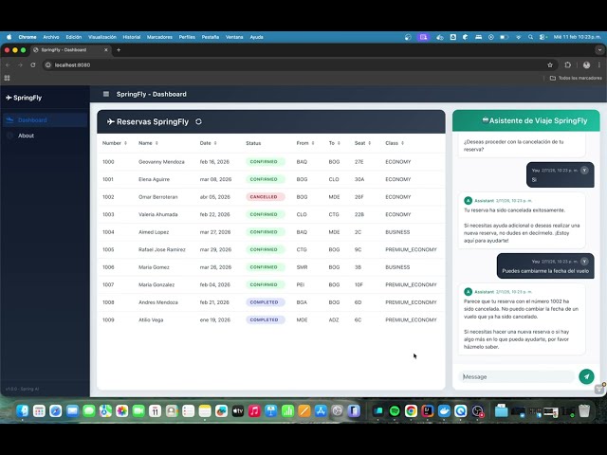Open the Chrome profile avatar
This screenshot has height=455, width=607.
[586, 65]
